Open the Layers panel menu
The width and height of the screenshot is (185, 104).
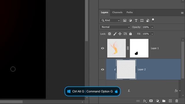click(x=182, y=13)
